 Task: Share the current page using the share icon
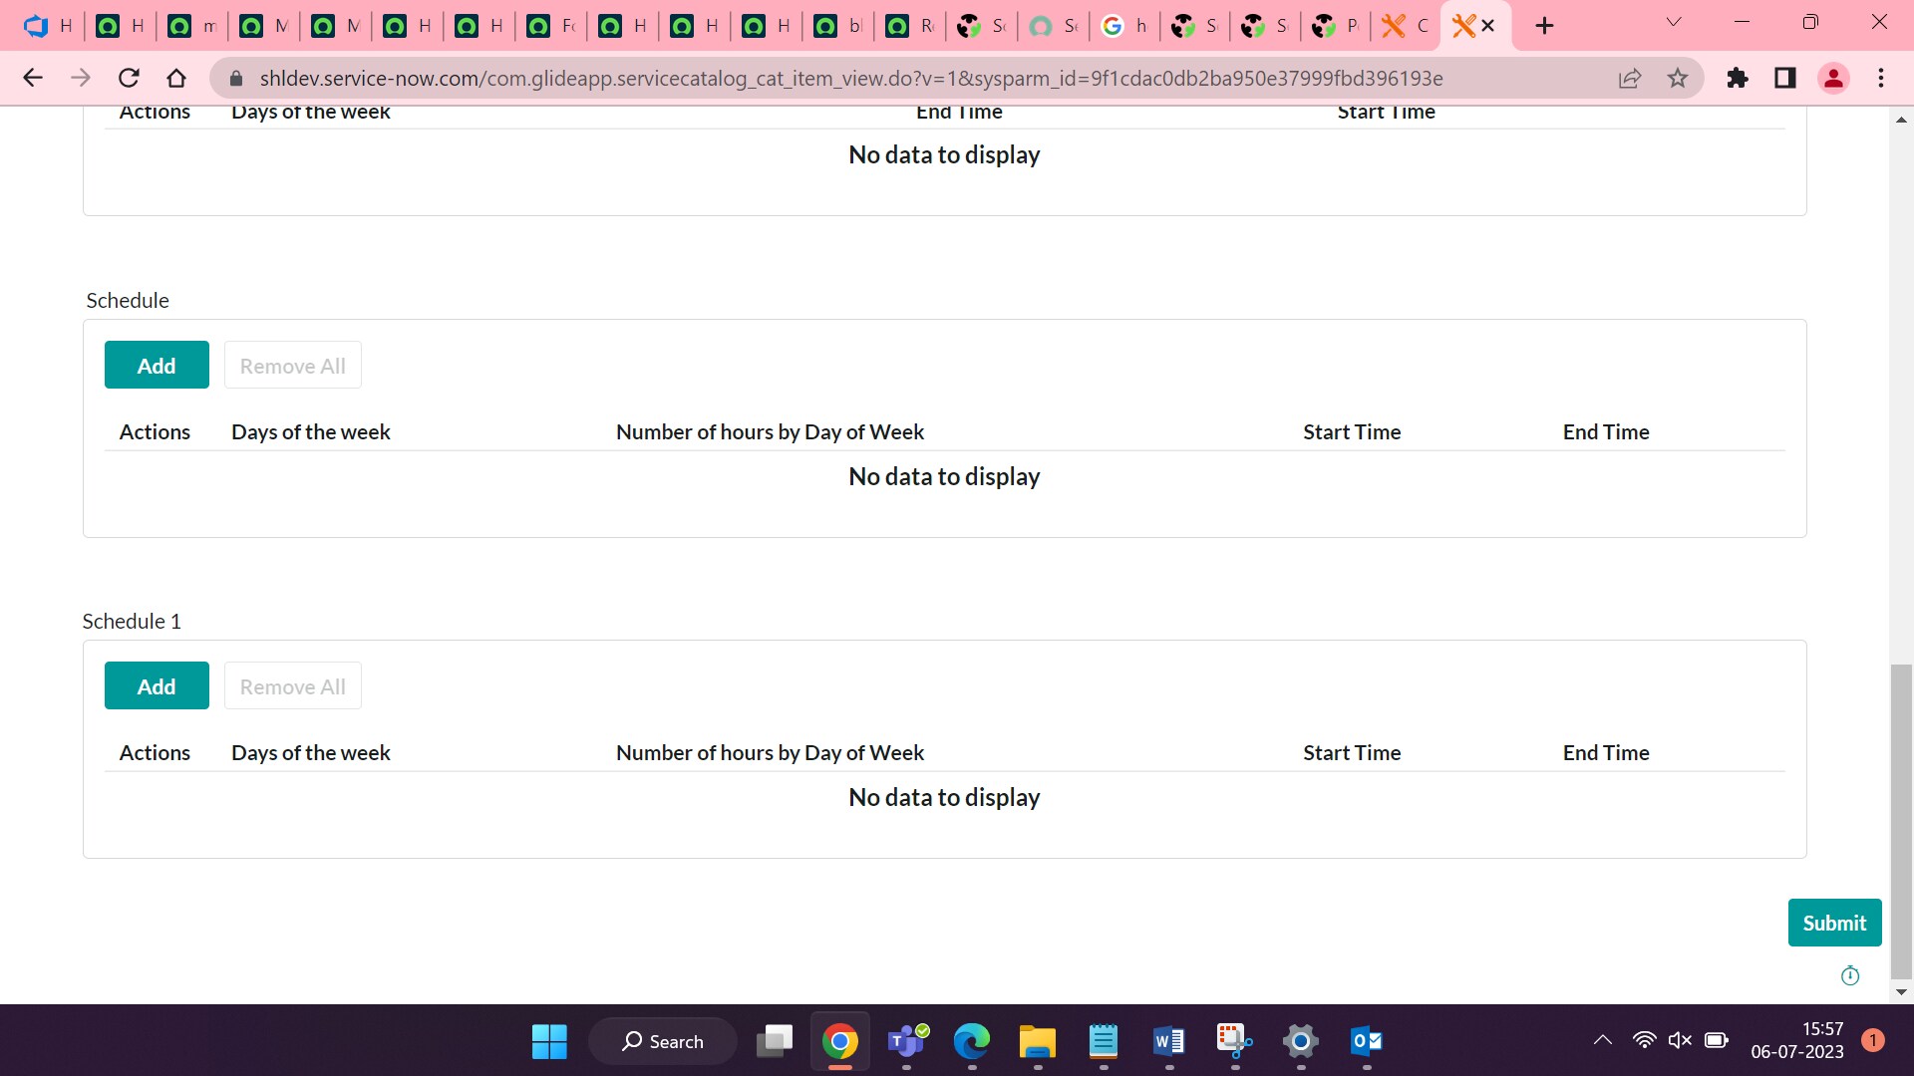click(1630, 78)
